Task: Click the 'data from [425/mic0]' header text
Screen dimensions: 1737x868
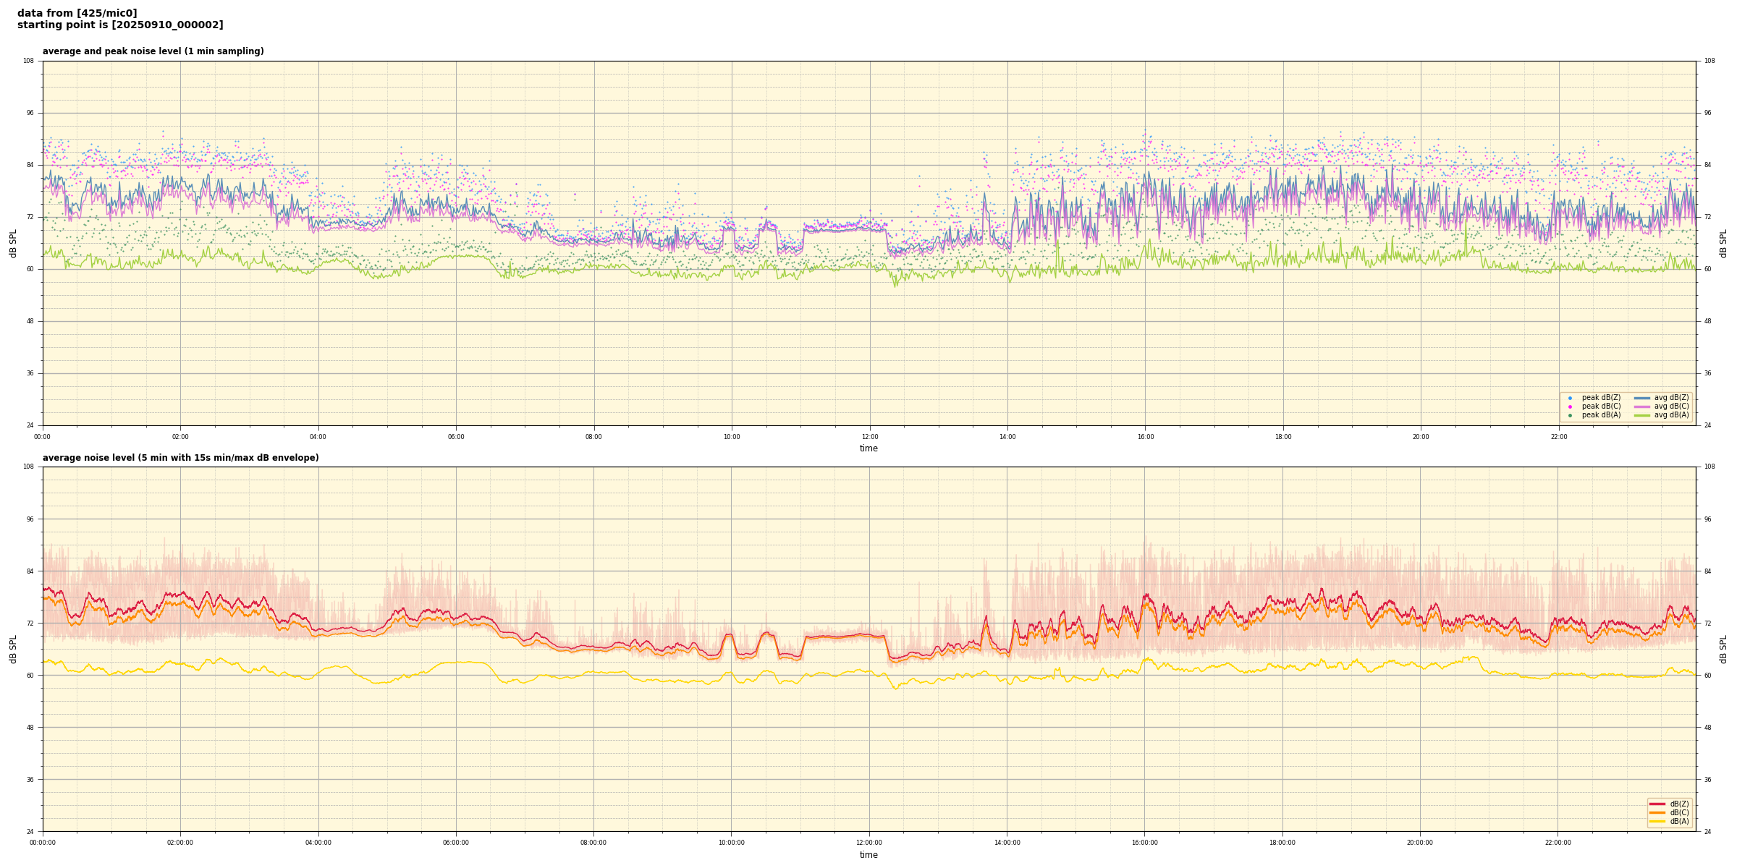Action: click(77, 13)
